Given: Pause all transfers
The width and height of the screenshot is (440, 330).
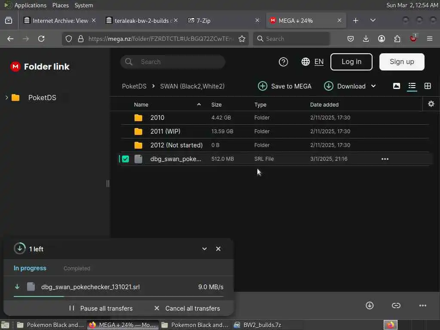Looking at the screenshot, I should click(x=101, y=309).
